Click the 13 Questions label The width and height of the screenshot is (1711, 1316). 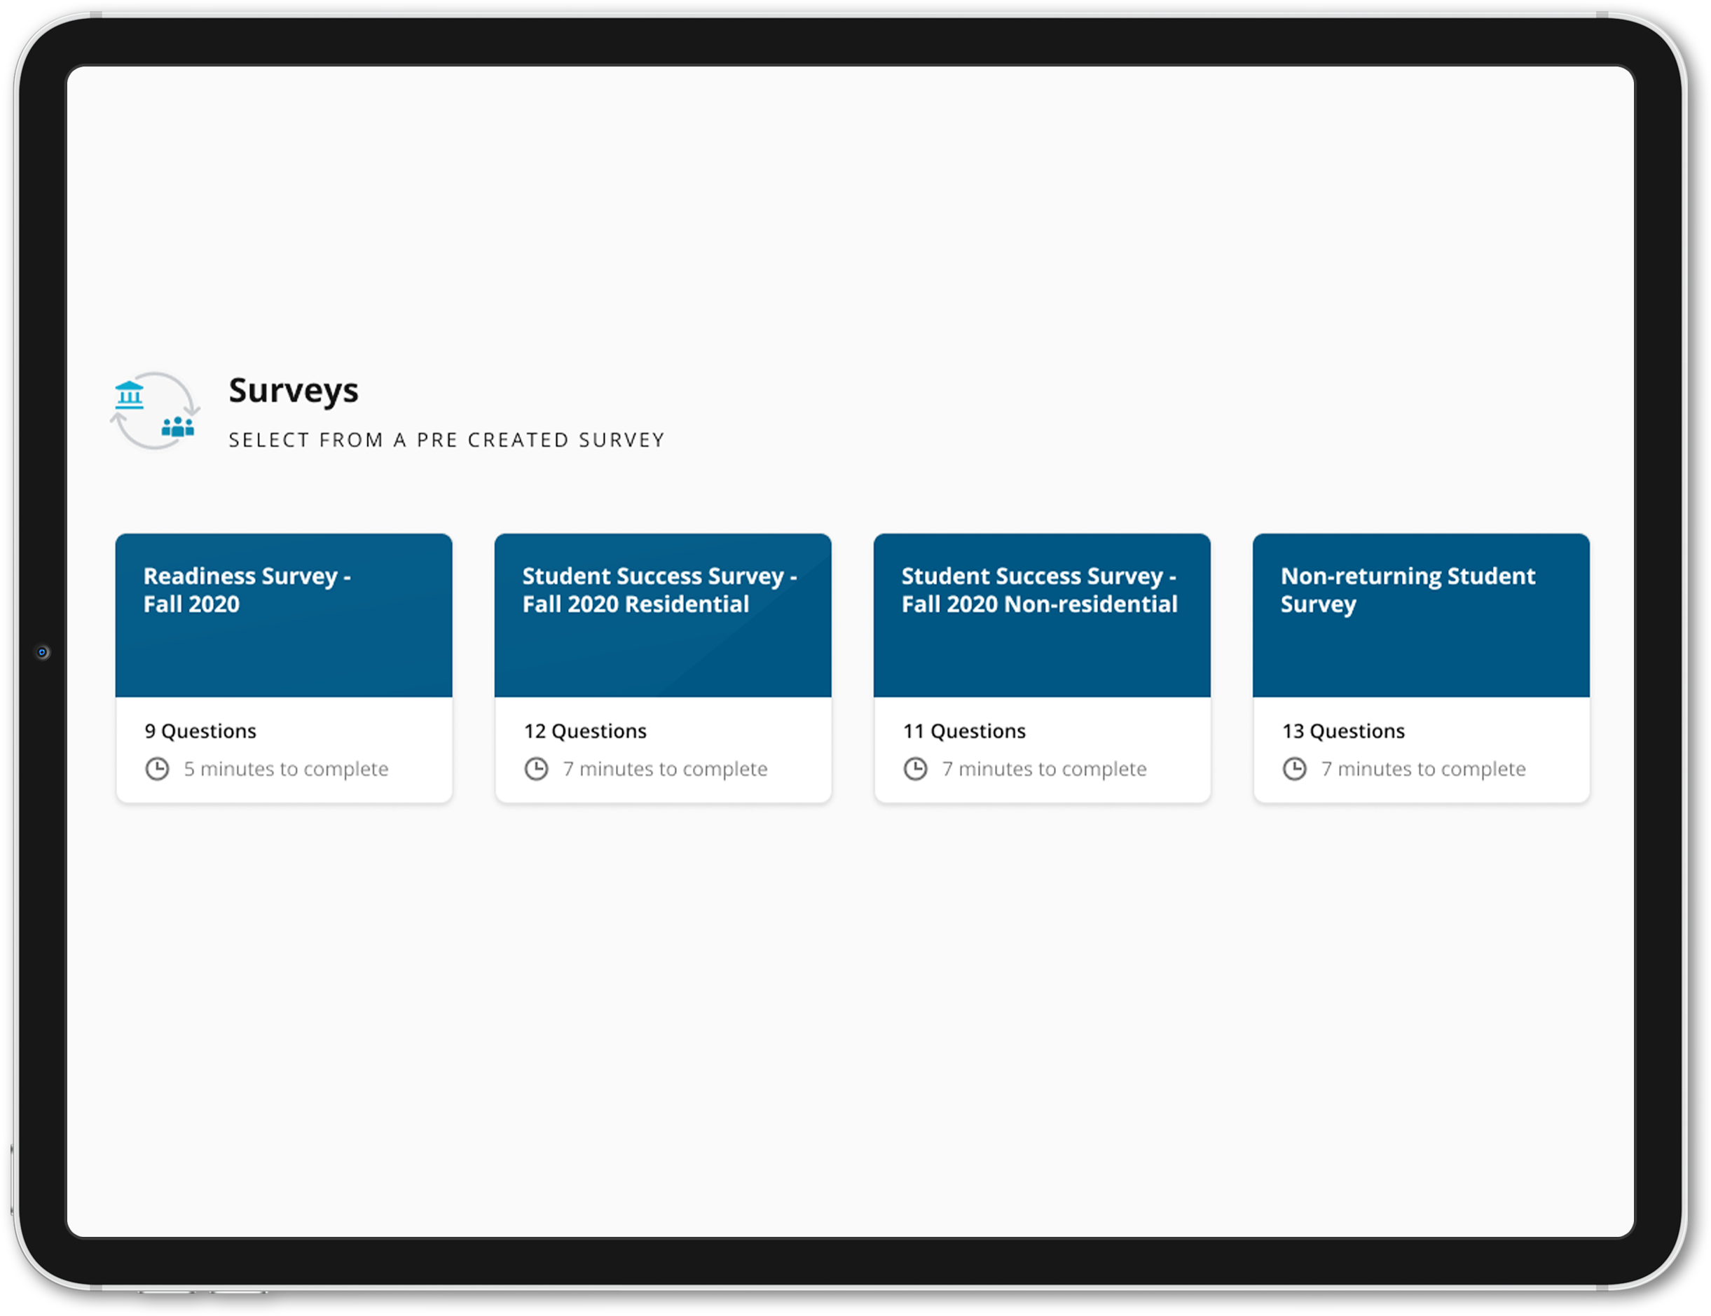(x=1344, y=731)
